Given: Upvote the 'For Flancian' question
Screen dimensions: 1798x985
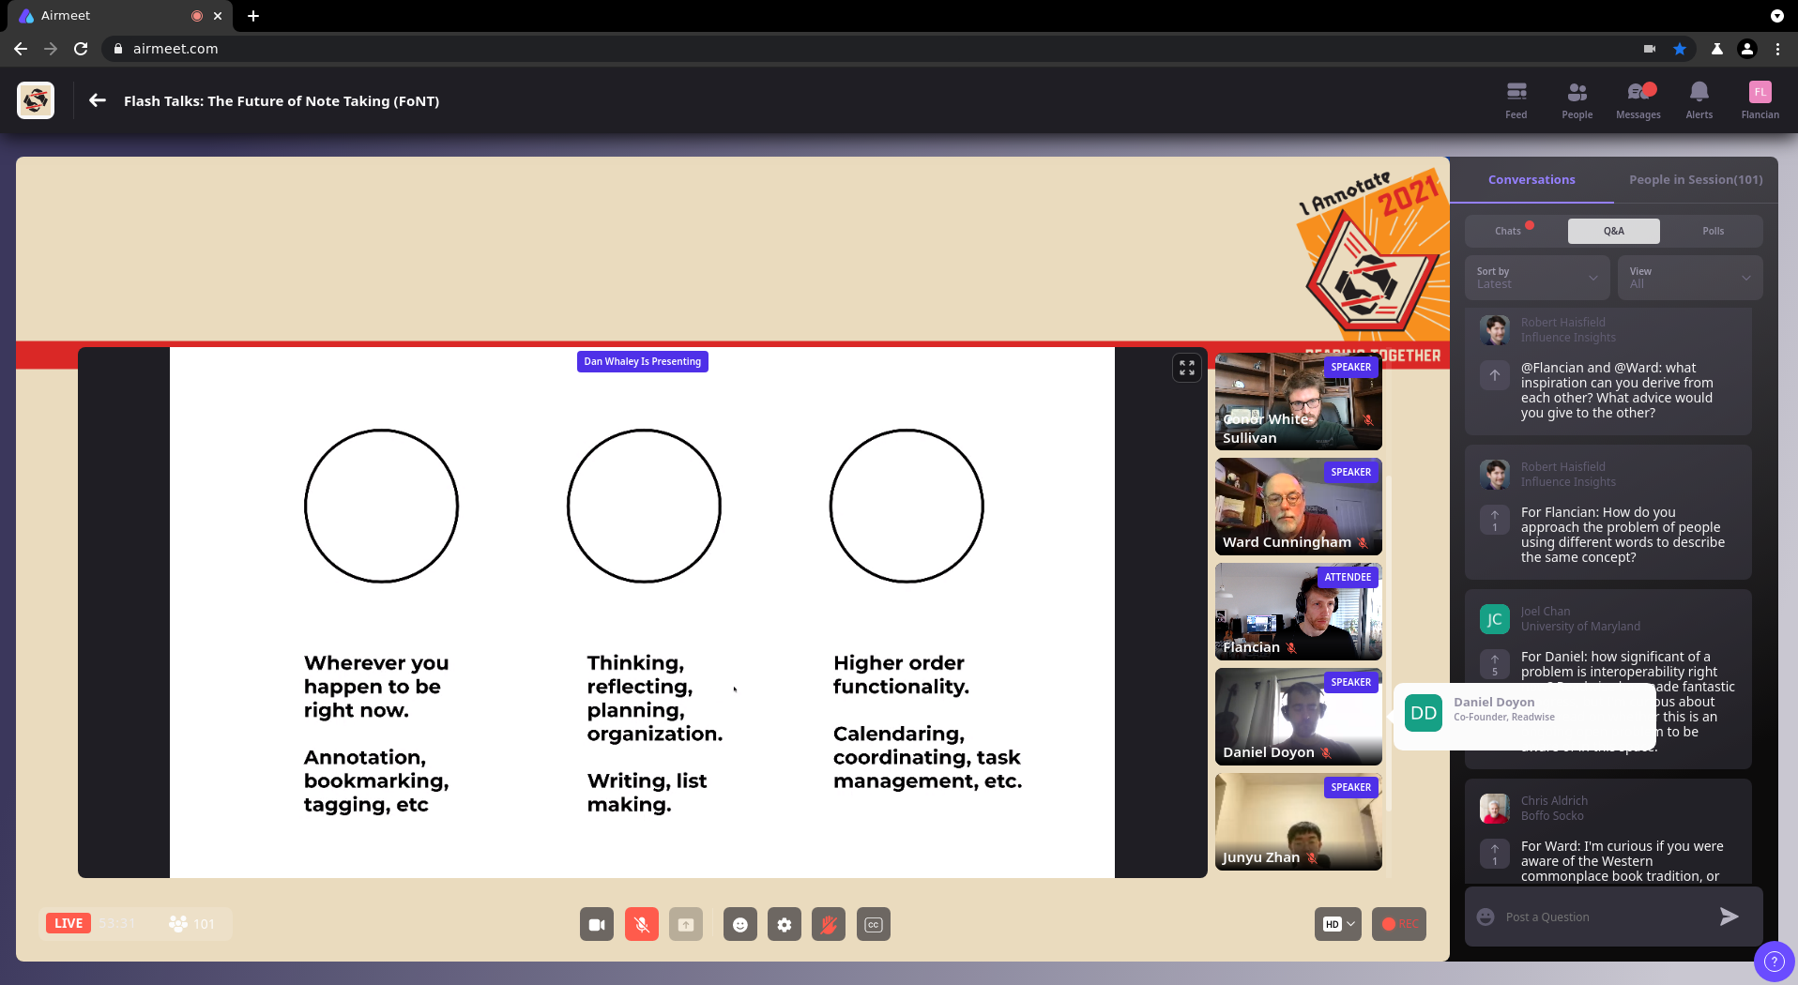Looking at the screenshot, I should [x=1495, y=520].
